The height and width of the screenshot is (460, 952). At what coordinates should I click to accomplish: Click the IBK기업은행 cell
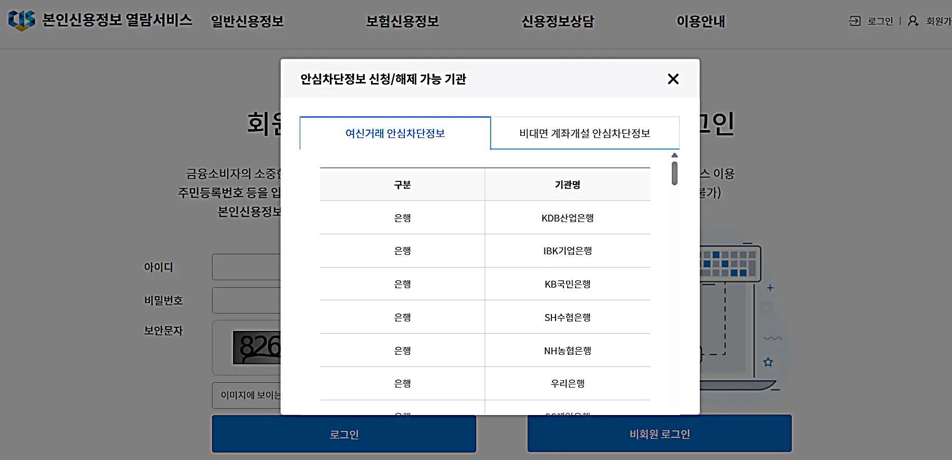tap(568, 251)
